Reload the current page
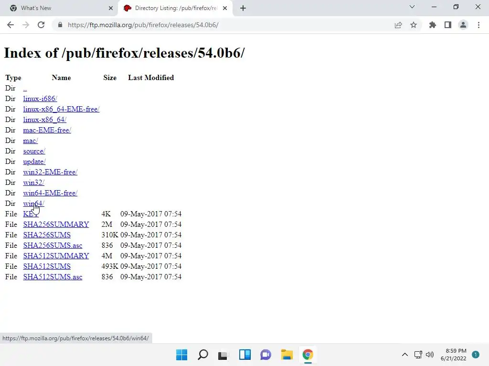This screenshot has width=489, height=366. click(x=41, y=25)
